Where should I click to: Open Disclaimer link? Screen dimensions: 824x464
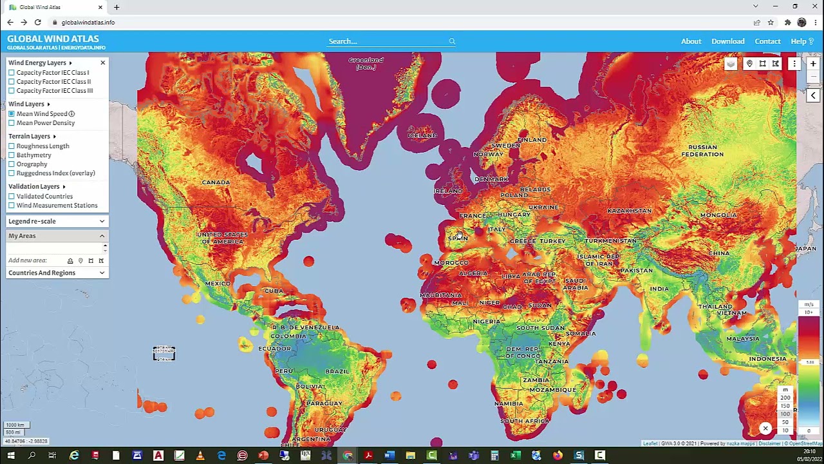click(769, 443)
